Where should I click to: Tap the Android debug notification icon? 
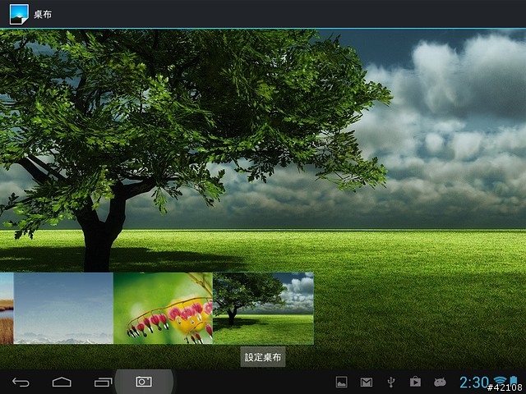tap(440, 382)
